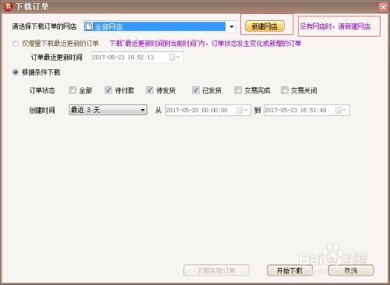Click the 开始下载 button

click(289, 270)
